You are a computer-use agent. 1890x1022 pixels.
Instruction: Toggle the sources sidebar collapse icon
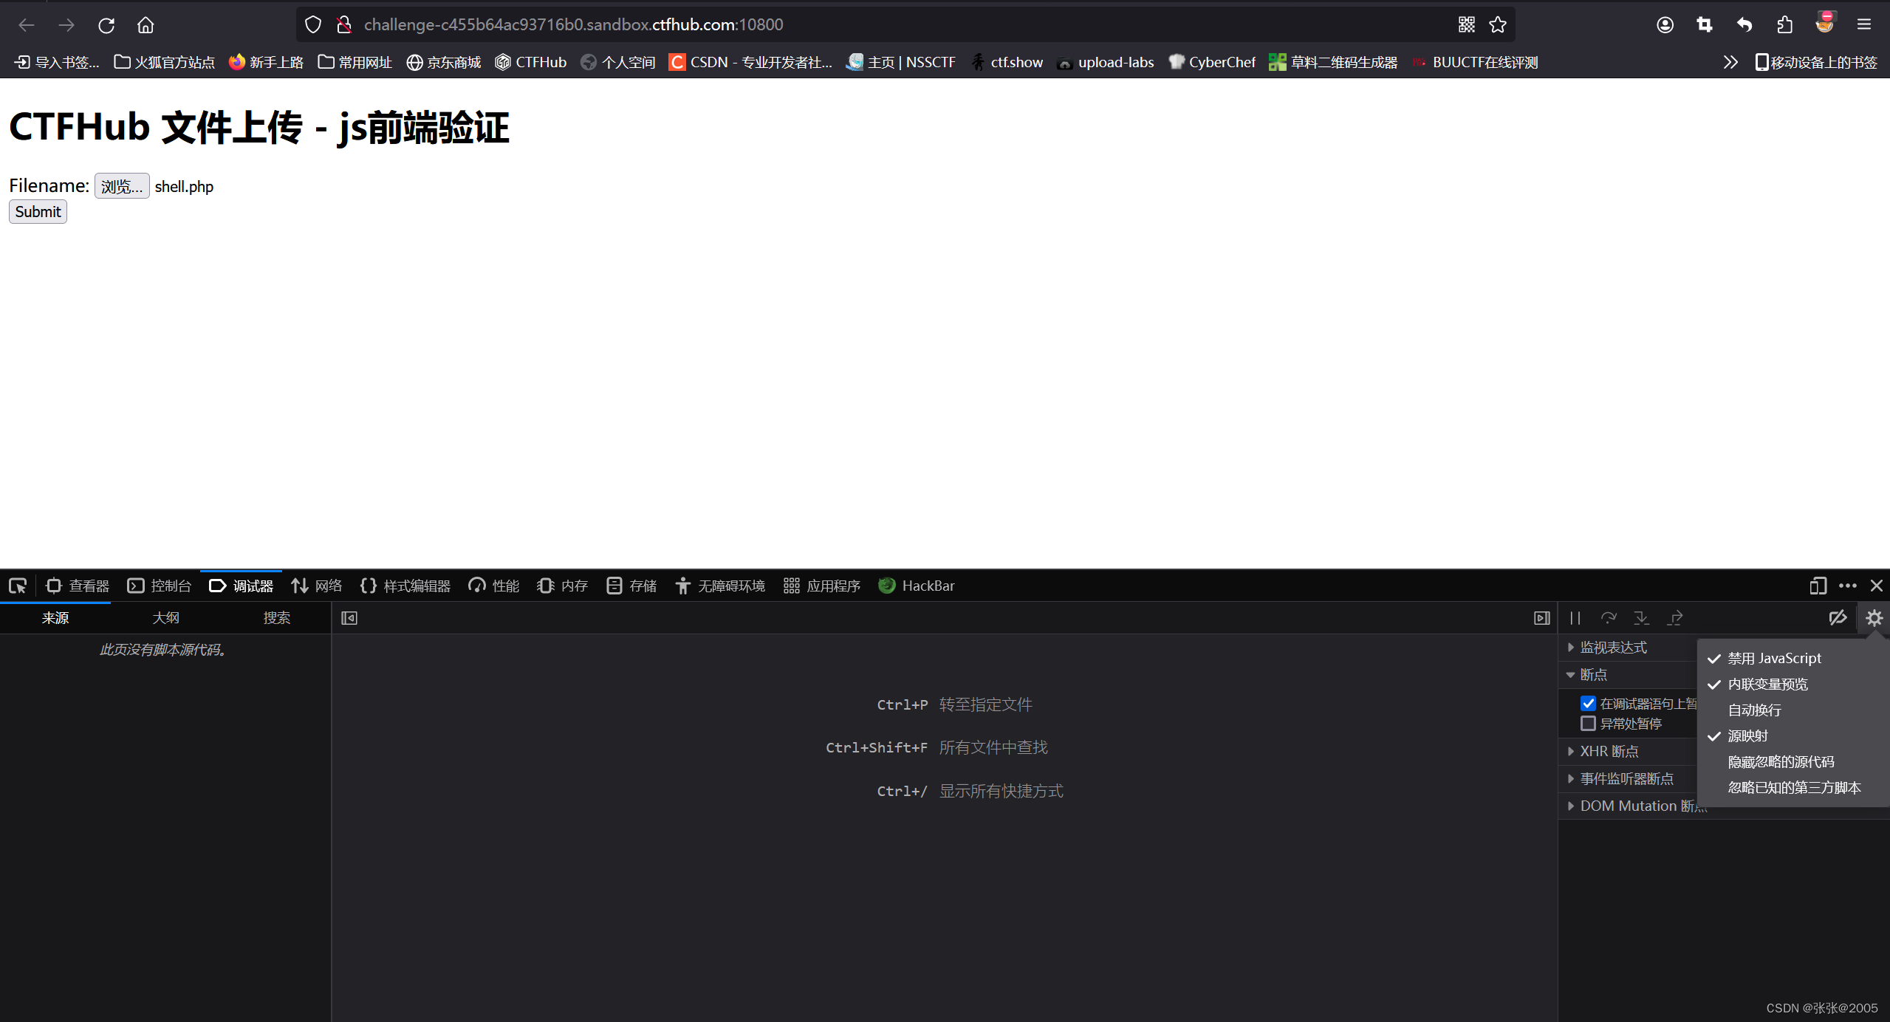coord(349,618)
